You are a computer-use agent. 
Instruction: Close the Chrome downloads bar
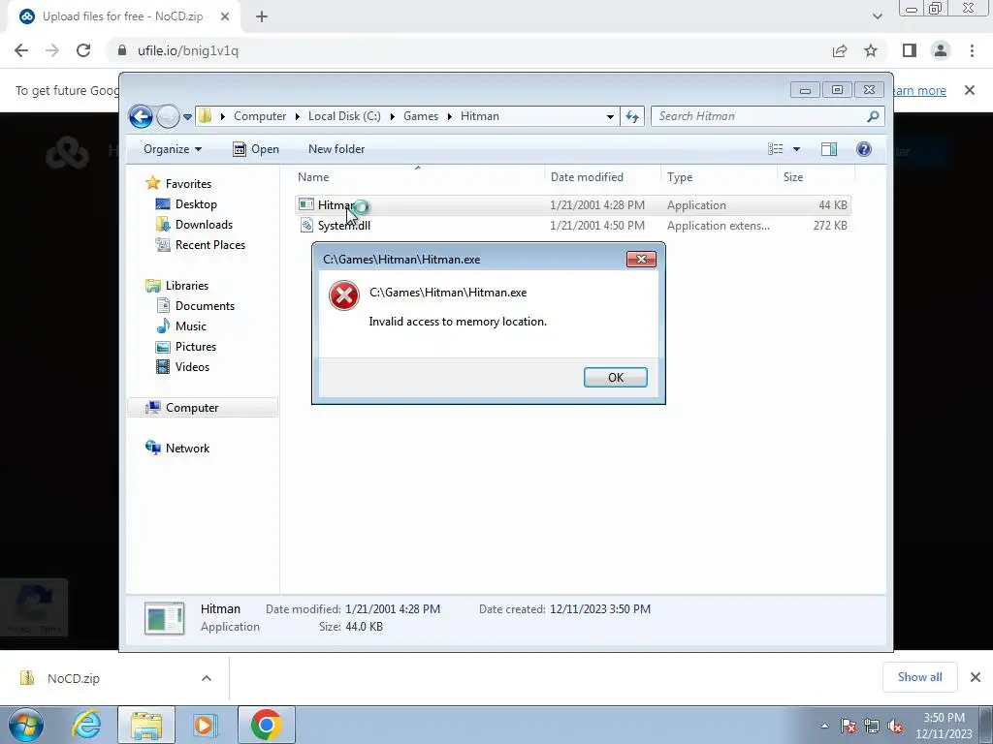point(975,677)
